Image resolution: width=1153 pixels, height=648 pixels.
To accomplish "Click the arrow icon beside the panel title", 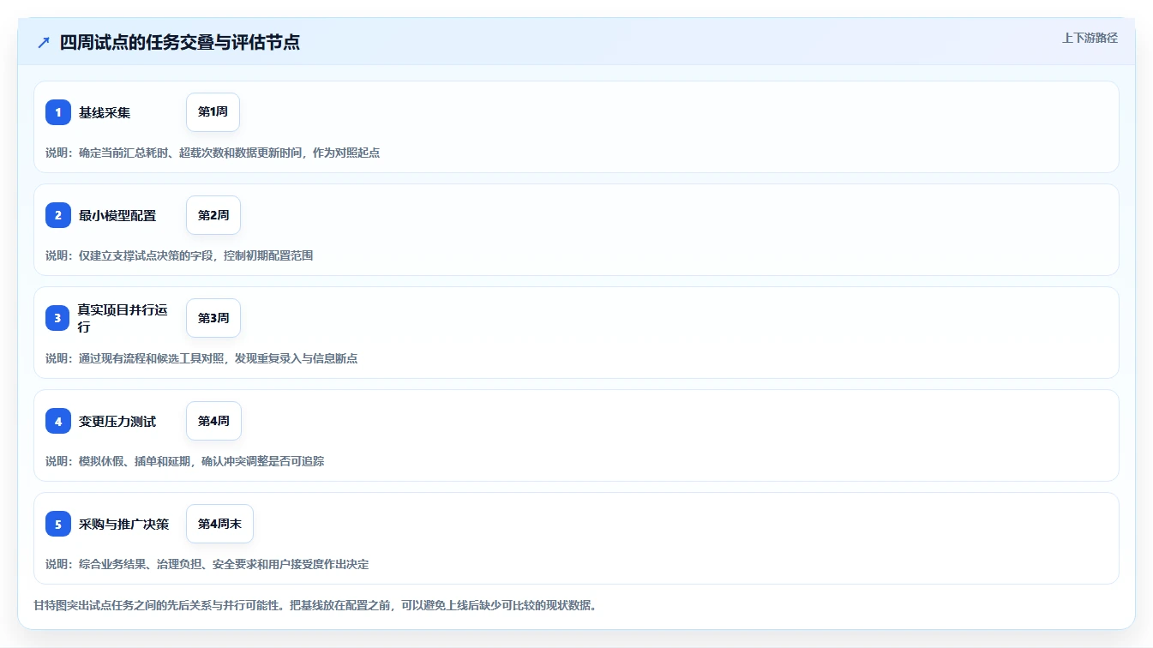I will point(44,42).
